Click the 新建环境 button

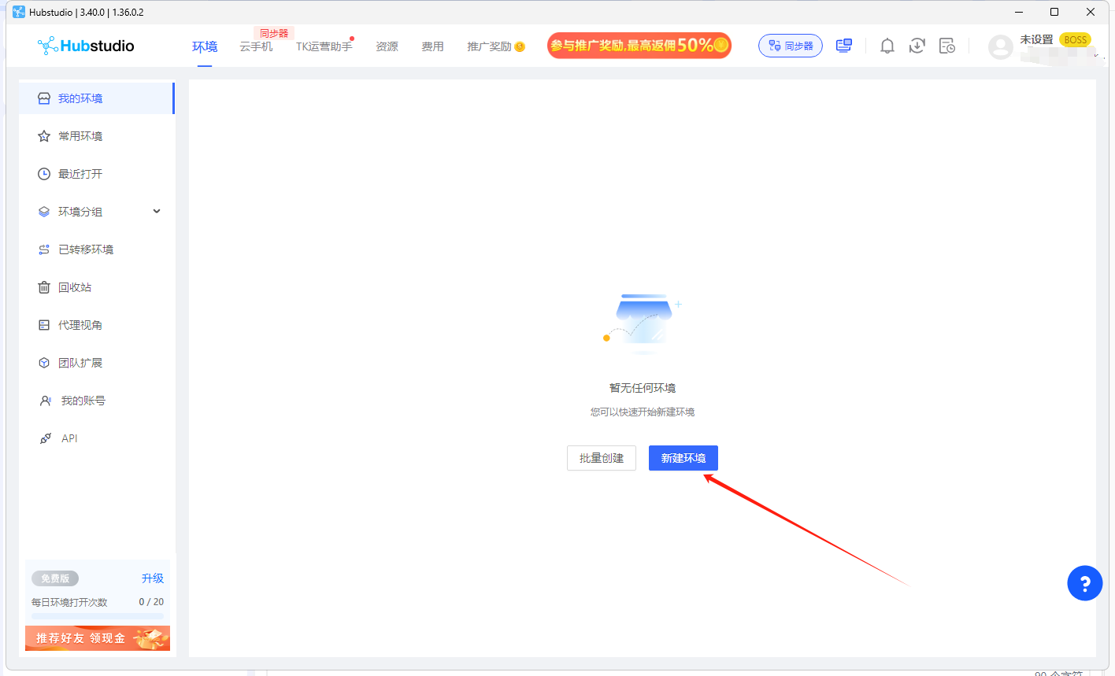point(683,458)
